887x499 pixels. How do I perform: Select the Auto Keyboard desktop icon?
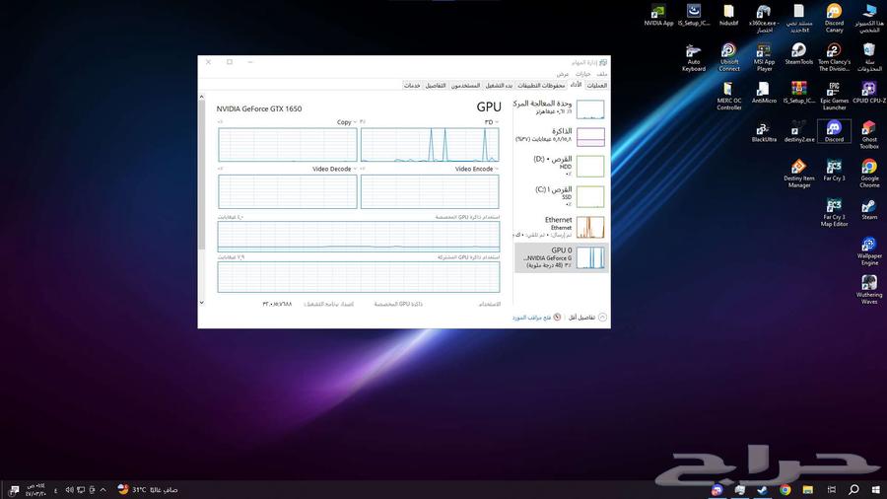(694, 58)
